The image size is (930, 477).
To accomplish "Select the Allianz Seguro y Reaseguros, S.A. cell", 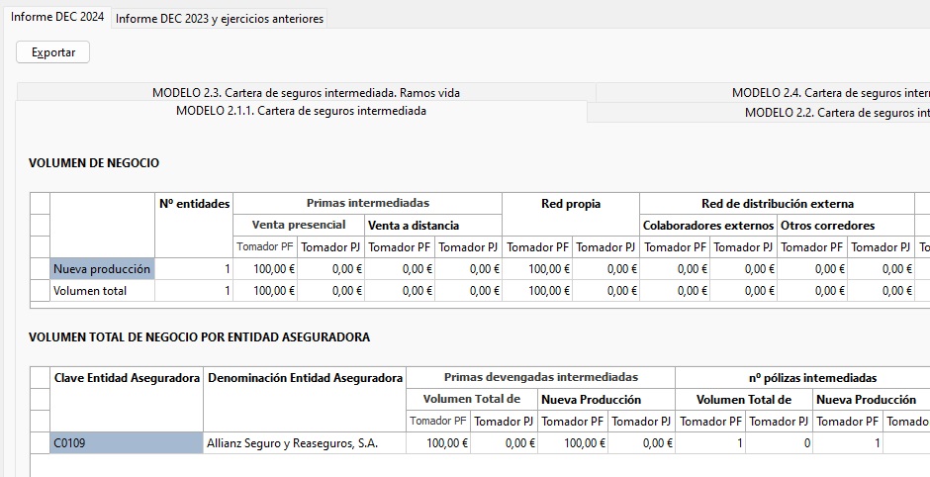I will click(x=305, y=443).
